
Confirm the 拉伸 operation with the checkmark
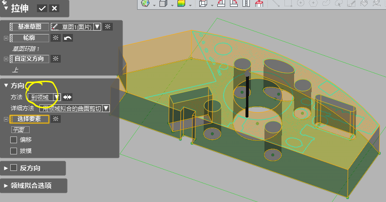(42, 8)
